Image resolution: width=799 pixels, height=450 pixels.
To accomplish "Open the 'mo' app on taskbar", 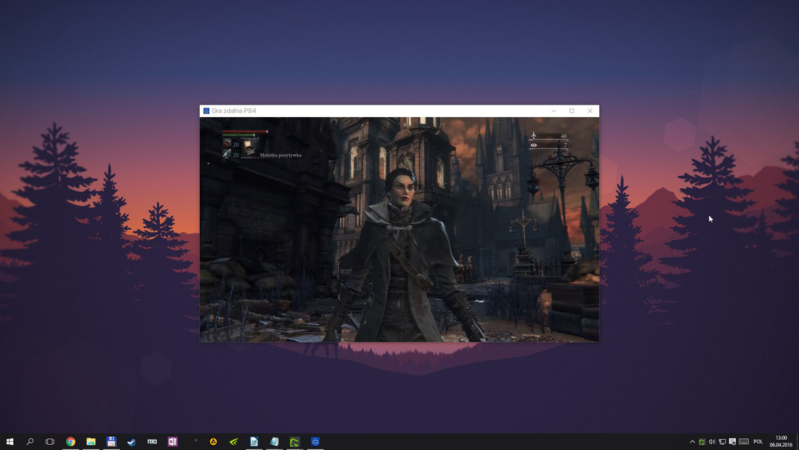I will 152,442.
